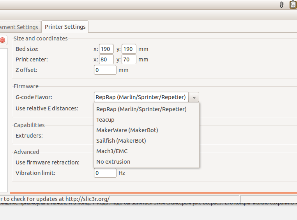Click the Bed size y input field
This screenshot has height=220, width=297.
tap(129, 49)
